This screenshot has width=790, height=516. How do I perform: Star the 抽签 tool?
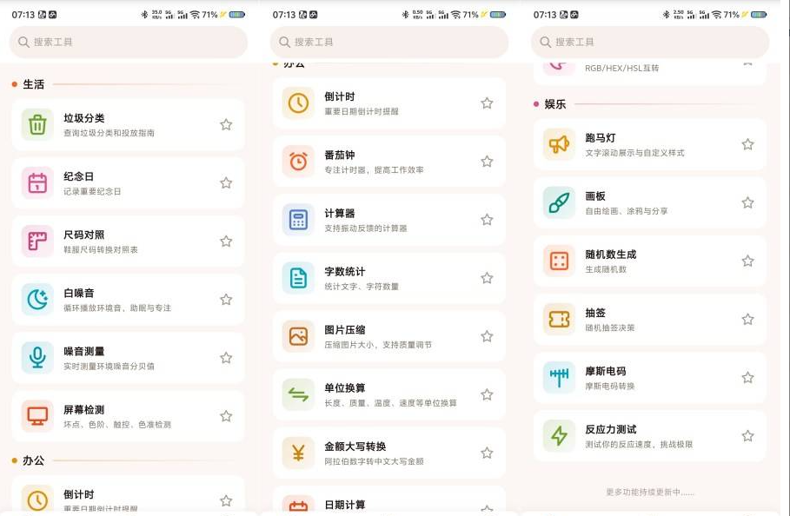pos(747,319)
